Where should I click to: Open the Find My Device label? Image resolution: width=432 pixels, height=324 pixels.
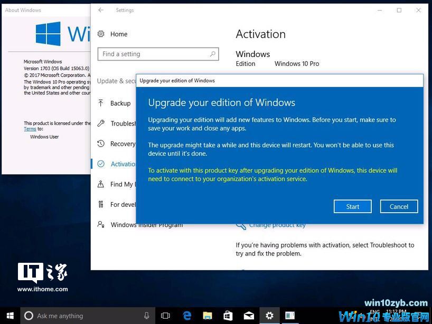[x=123, y=184]
